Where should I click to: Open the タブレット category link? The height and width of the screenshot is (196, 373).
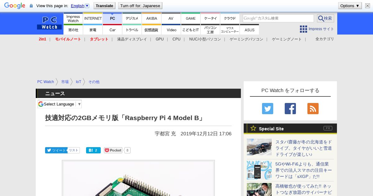pyautogui.click(x=99, y=39)
